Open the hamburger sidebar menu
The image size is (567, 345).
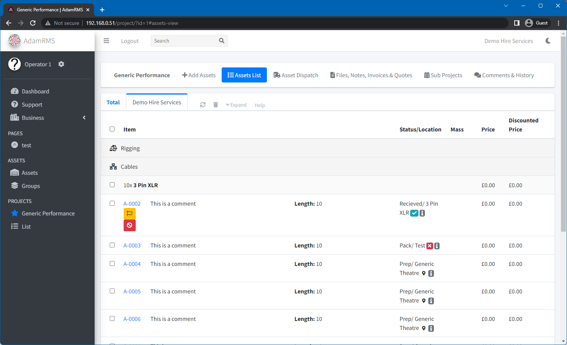106,41
